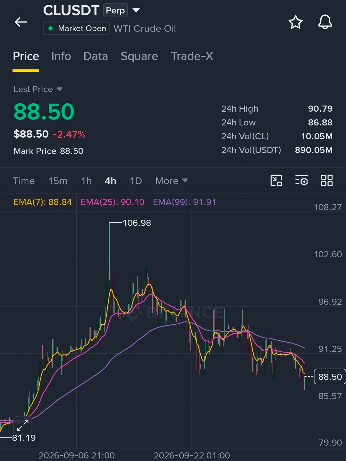Viewport: 346px width, 461px height.
Task: Tap the 79.90 price axis label
Action: click(330, 443)
